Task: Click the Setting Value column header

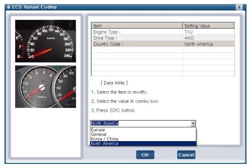Action: coord(208,26)
